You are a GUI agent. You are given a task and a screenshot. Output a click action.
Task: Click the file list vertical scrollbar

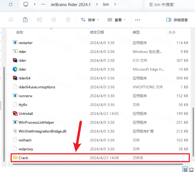193,132
